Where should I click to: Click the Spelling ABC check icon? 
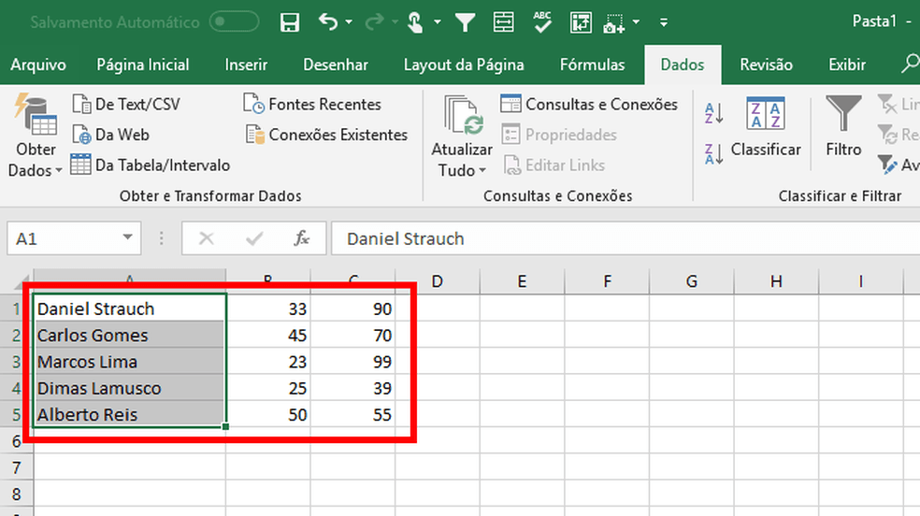point(542,21)
